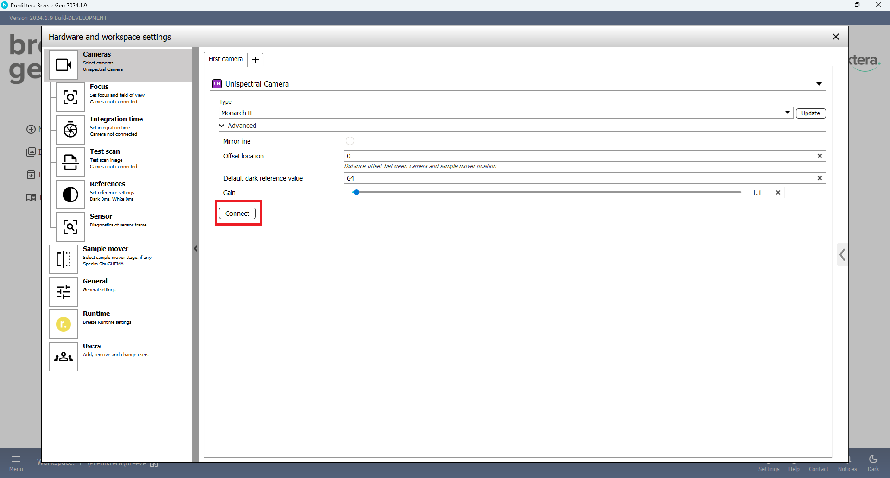
Task: Open the Users management icon
Action: [64, 357]
